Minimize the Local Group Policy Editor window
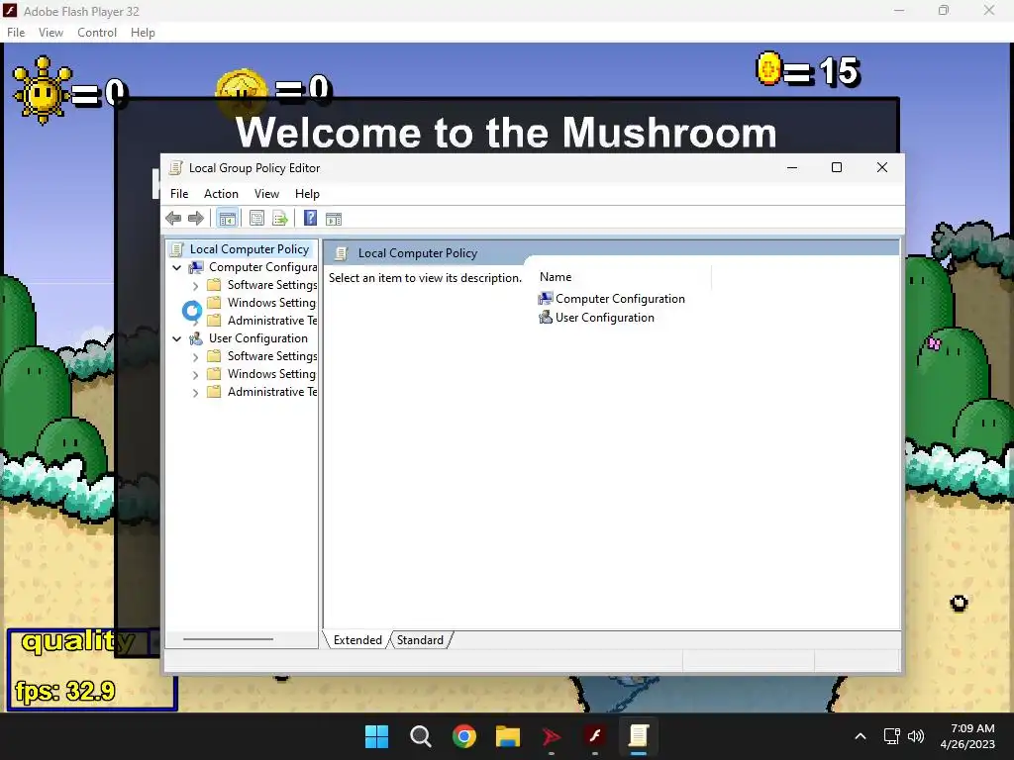Screen dimensions: 1014x760 pos(791,168)
